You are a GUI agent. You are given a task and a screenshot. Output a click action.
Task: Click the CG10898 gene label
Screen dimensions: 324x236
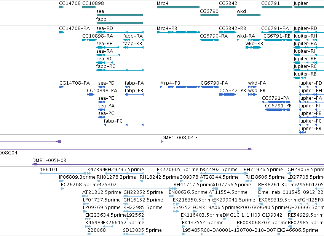point(93,3)
